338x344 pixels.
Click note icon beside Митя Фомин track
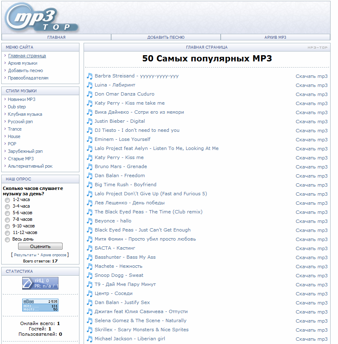(89, 239)
